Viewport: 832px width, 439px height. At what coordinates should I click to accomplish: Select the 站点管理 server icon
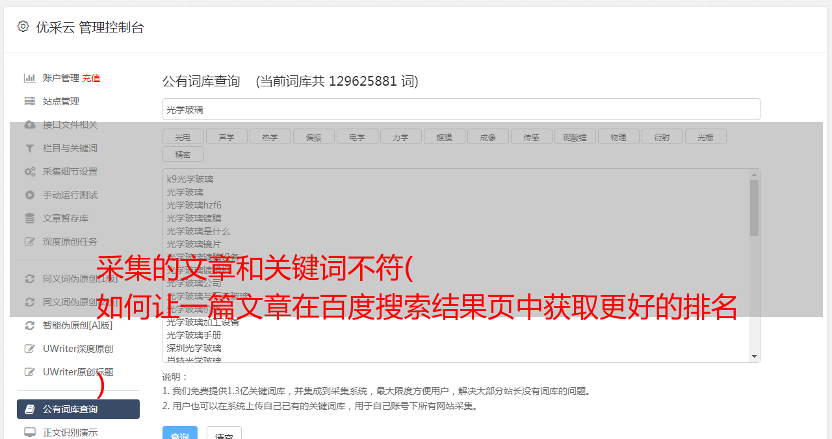(x=29, y=101)
